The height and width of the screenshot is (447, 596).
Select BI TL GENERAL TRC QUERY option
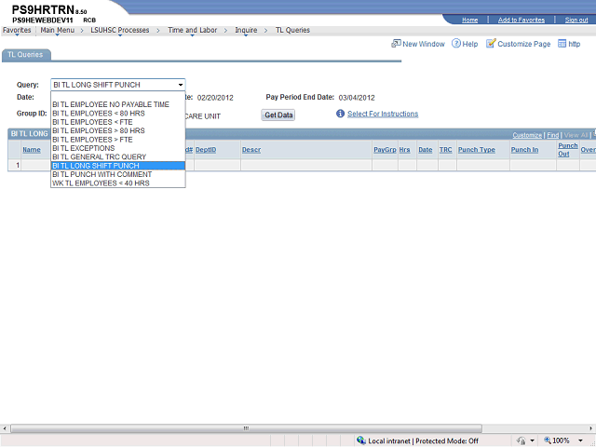[x=118, y=157]
